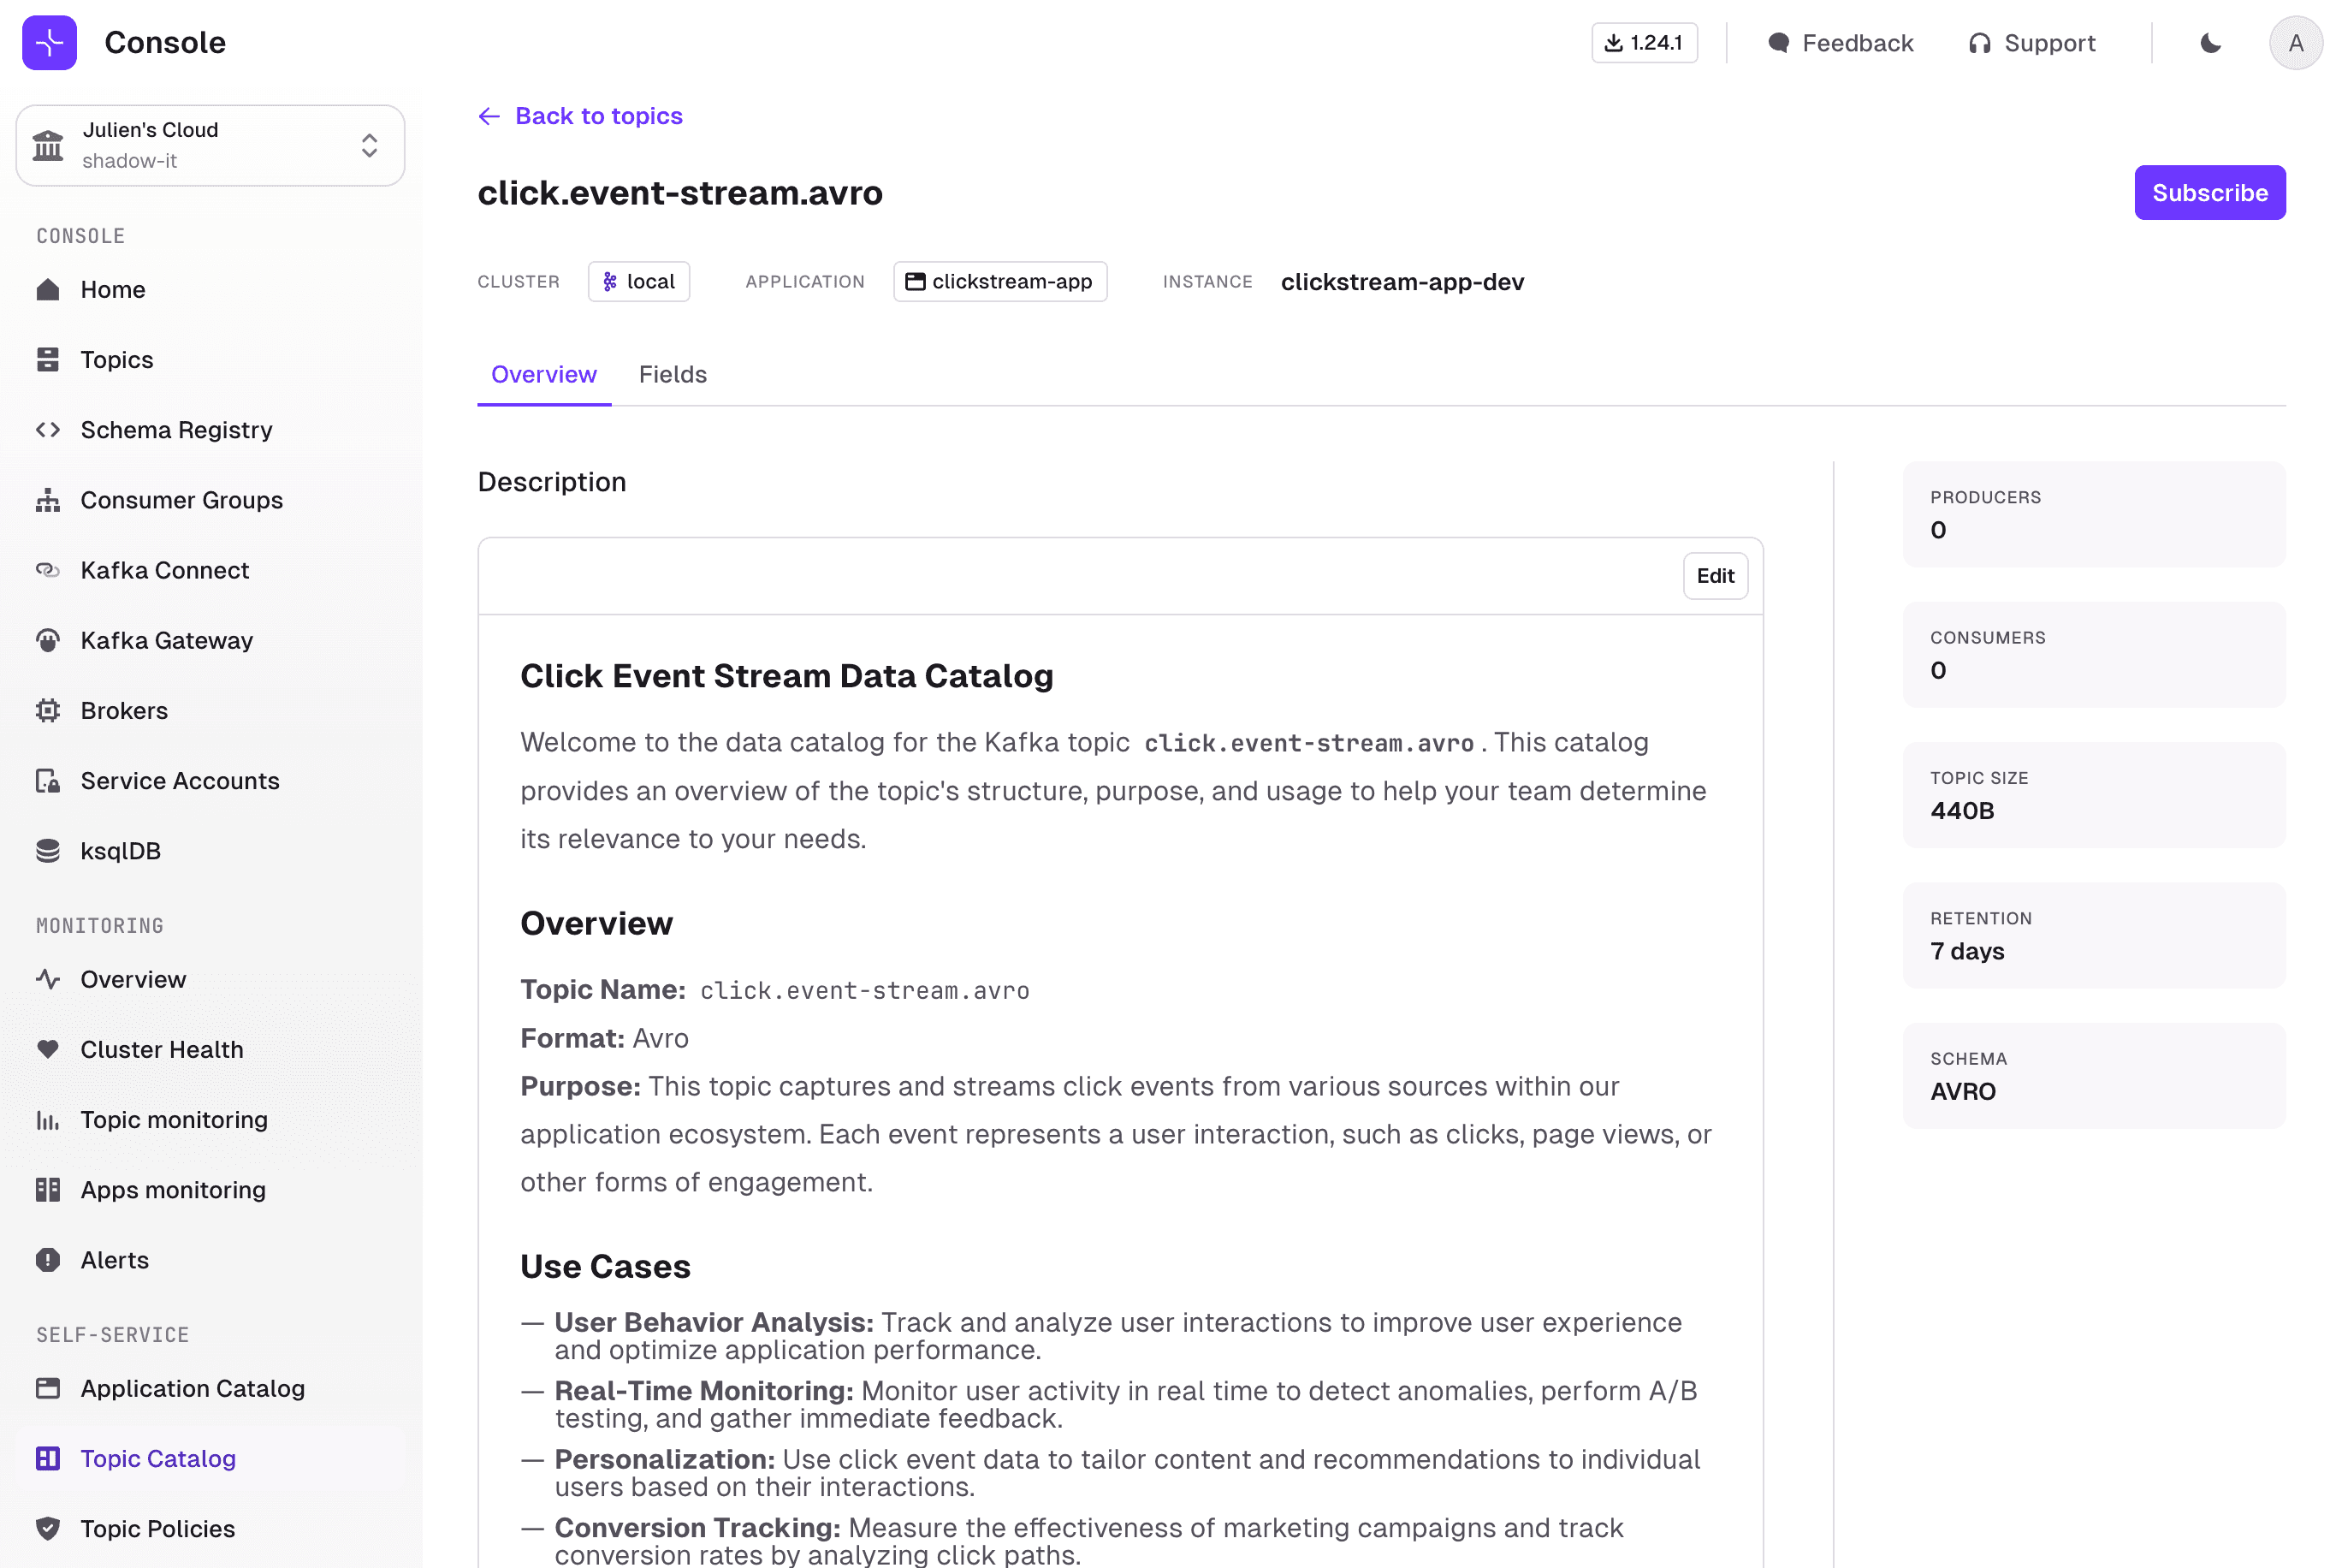This screenshot has height=1568, width=2336.
Task: Open Cluster Health monitoring
Action: coord(162,1049)
